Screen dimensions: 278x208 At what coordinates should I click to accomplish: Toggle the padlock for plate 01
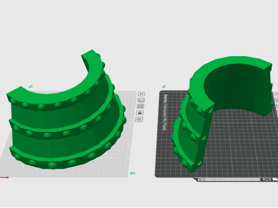click(140, 113)
